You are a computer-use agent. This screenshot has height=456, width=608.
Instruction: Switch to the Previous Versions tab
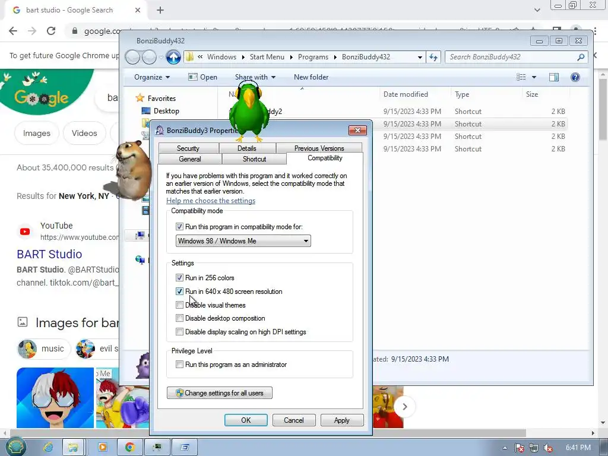pyautogui.click(x=319, y=148)
